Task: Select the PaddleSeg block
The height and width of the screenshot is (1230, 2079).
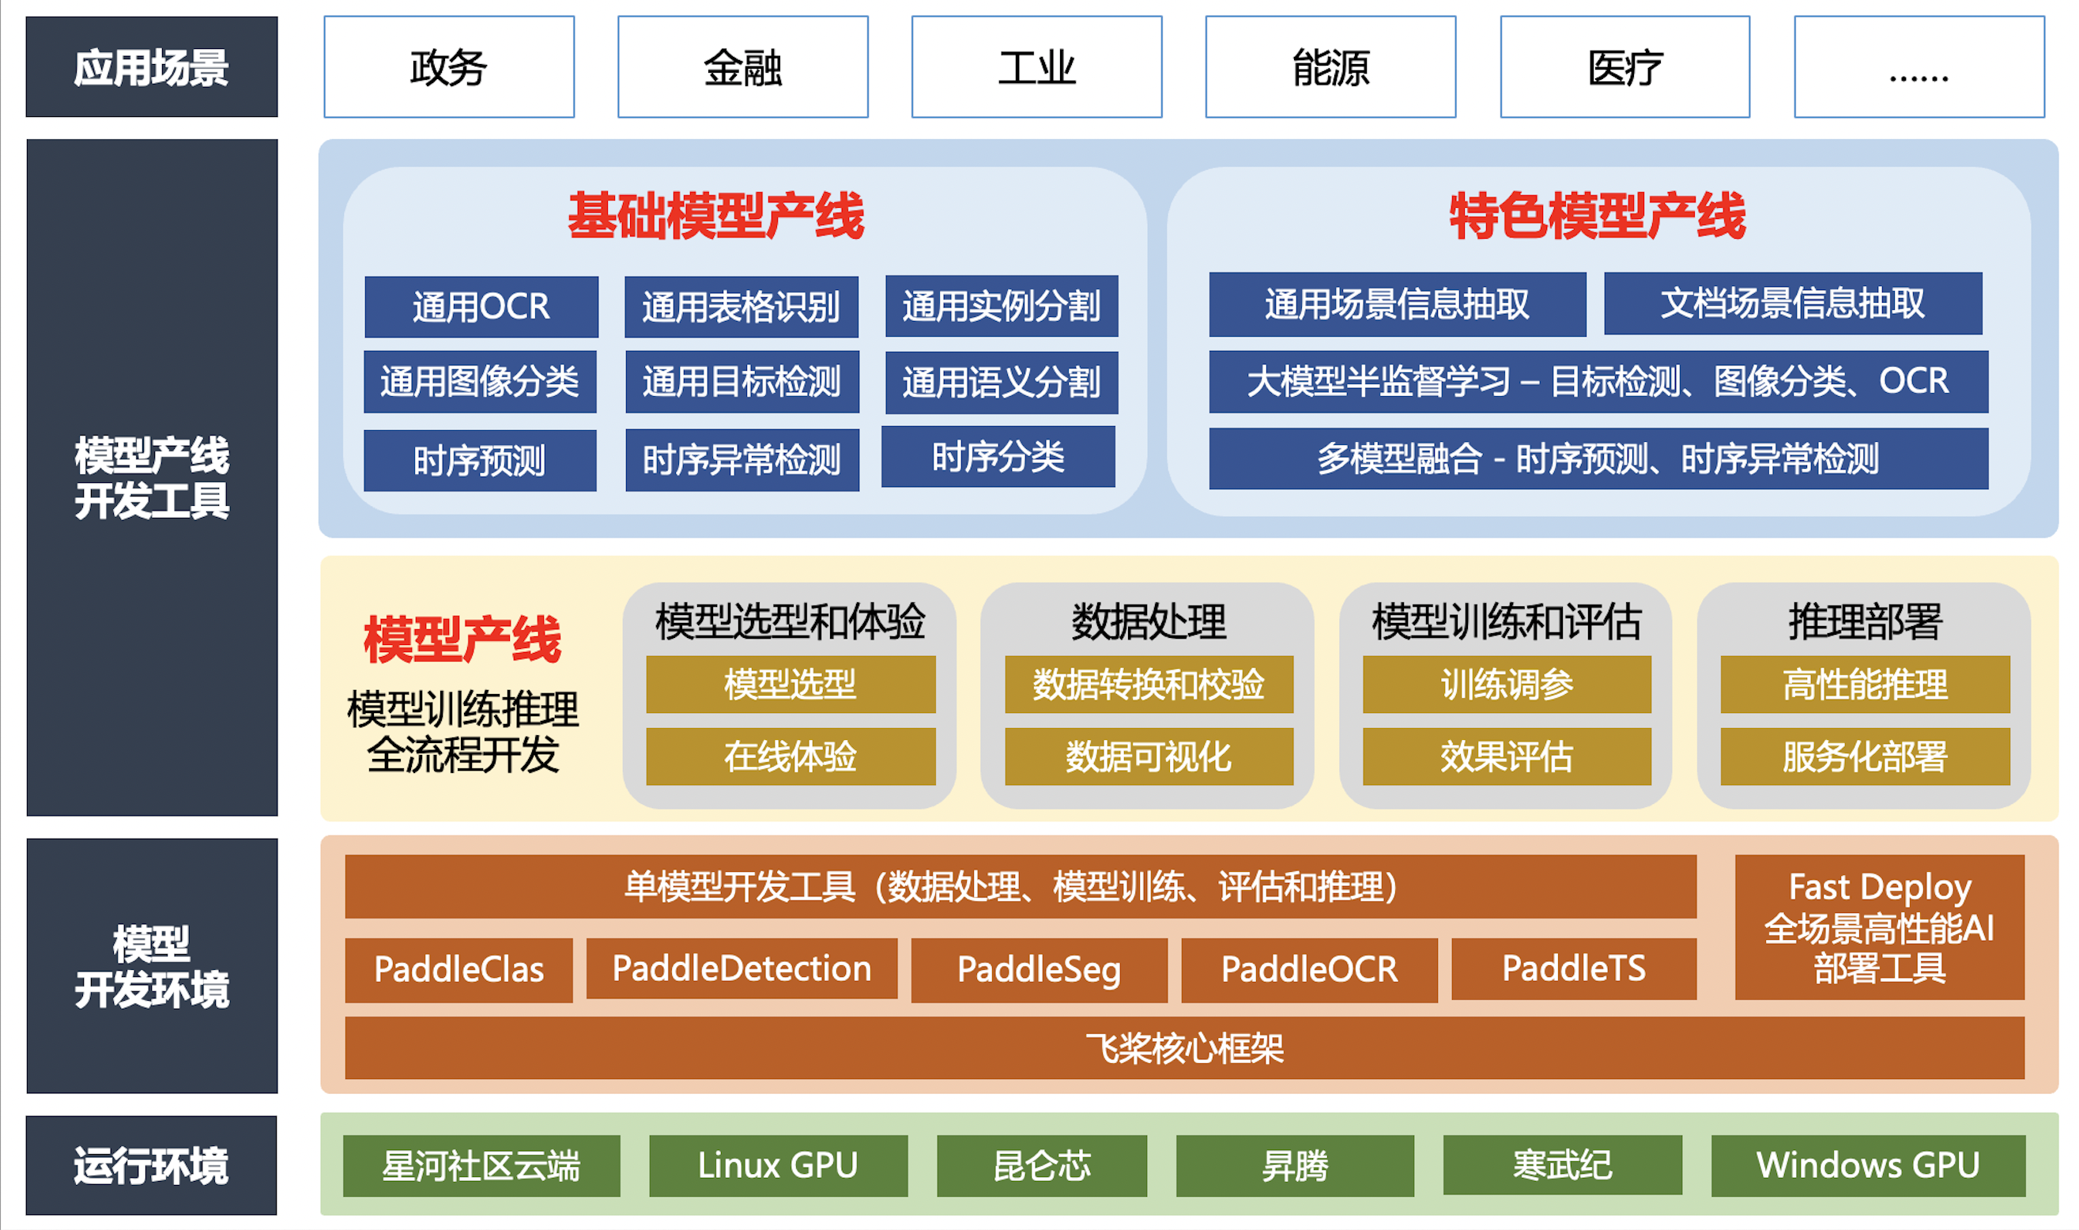Action: (1039, 970)
